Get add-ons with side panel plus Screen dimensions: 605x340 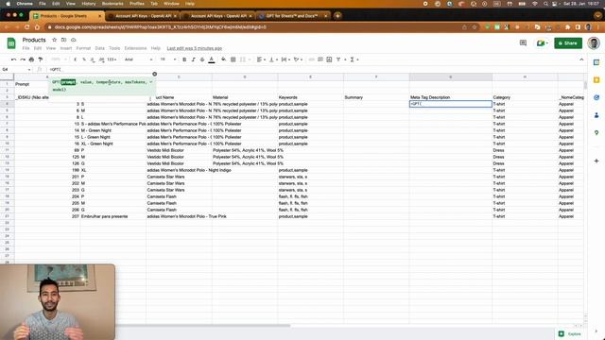[596, 161]
